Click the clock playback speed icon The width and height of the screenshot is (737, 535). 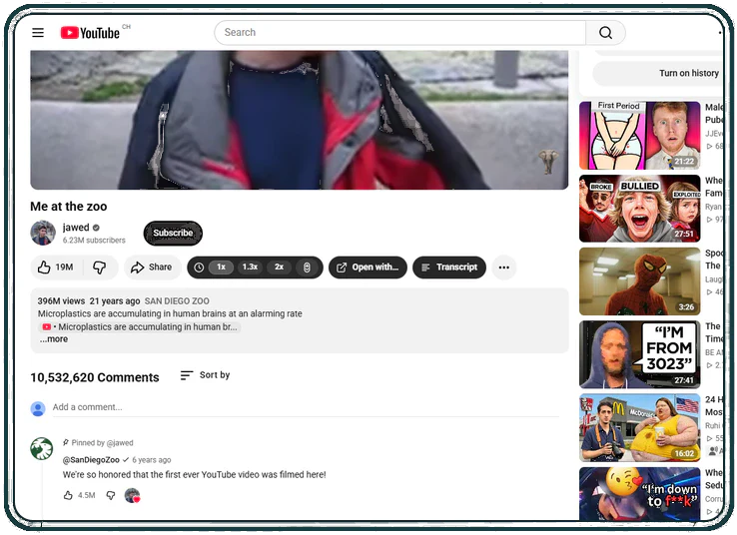199,267
